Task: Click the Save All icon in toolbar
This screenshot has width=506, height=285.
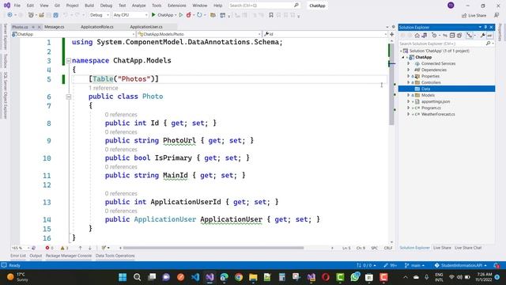Action: coord(56,15)
